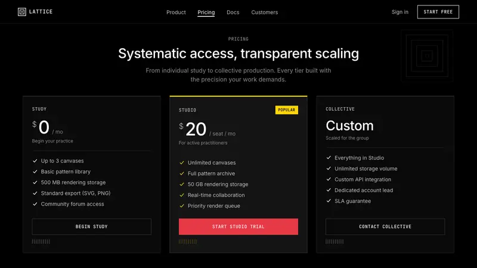Screen dimensions: 477x268
Task: Click the checkmark beside SLA guarantee
Action: 329,201
